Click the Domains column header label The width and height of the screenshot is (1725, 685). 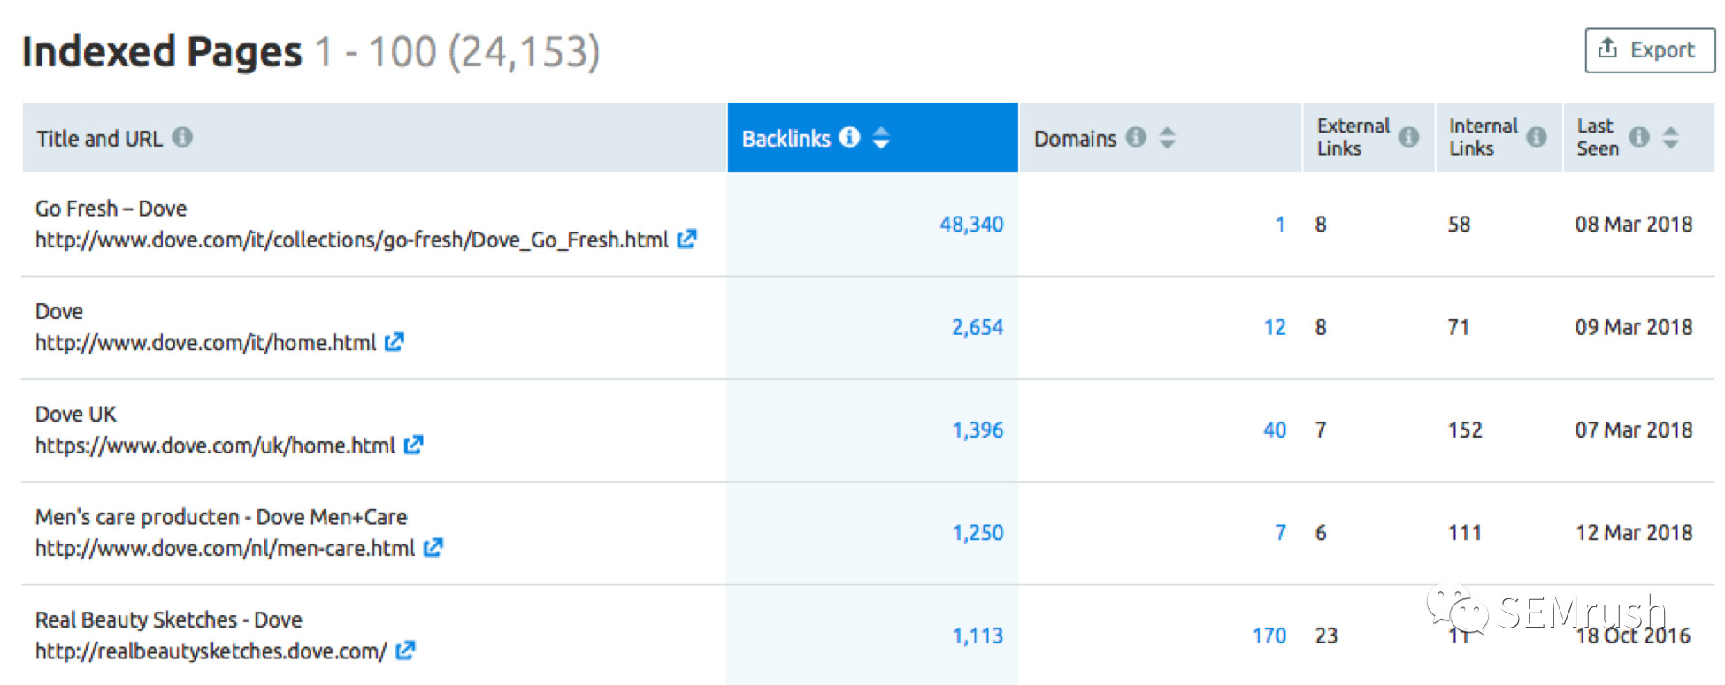(x=1075, y=139)
